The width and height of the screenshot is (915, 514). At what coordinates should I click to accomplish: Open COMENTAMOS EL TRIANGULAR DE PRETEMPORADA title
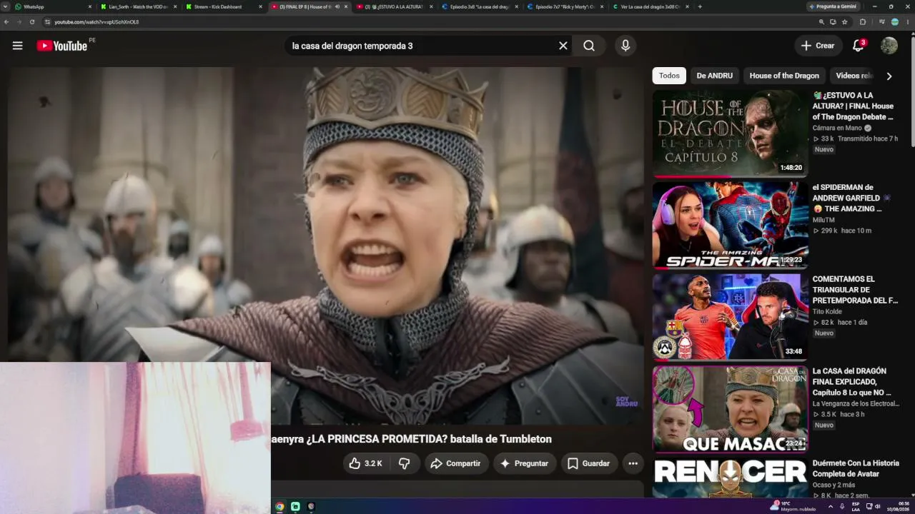coord(855,290)
